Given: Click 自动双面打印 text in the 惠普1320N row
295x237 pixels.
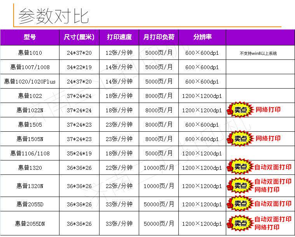Looking at the screenshot, I should (x=273, y=181).
